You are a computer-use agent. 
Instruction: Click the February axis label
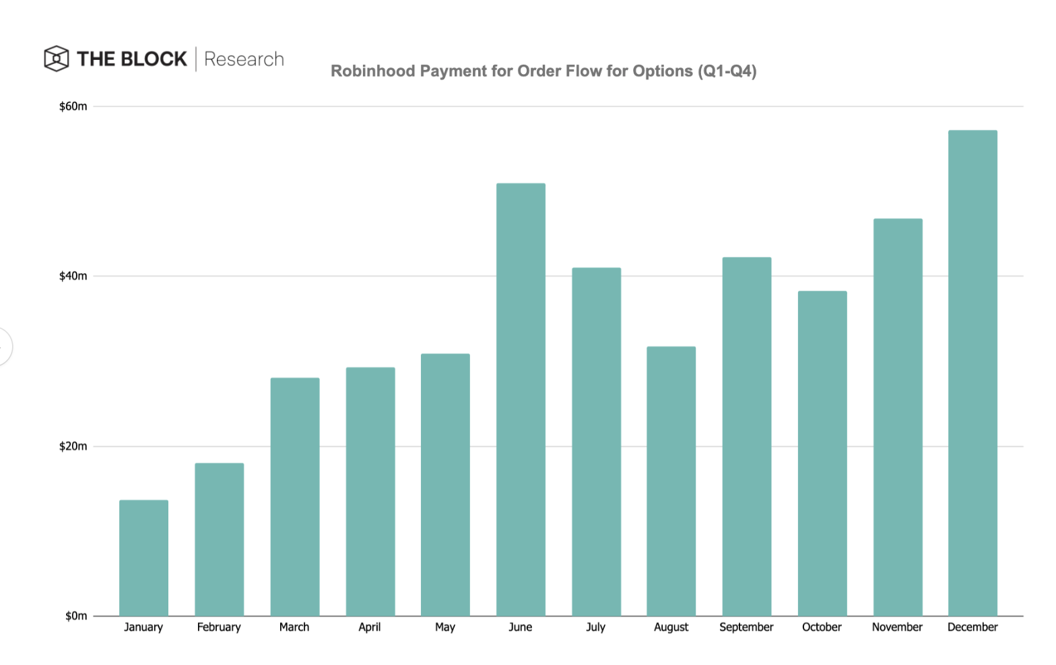[x=219, y=627]
